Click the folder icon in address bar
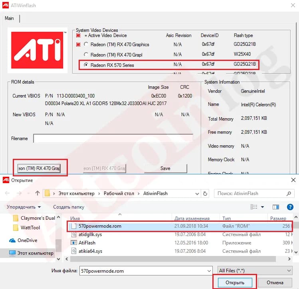This screenshot has width=299, height=289. tap(47, 193)
